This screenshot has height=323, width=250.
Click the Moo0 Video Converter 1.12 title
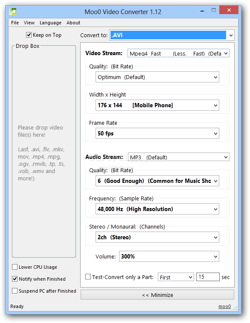tap(123, 12)
